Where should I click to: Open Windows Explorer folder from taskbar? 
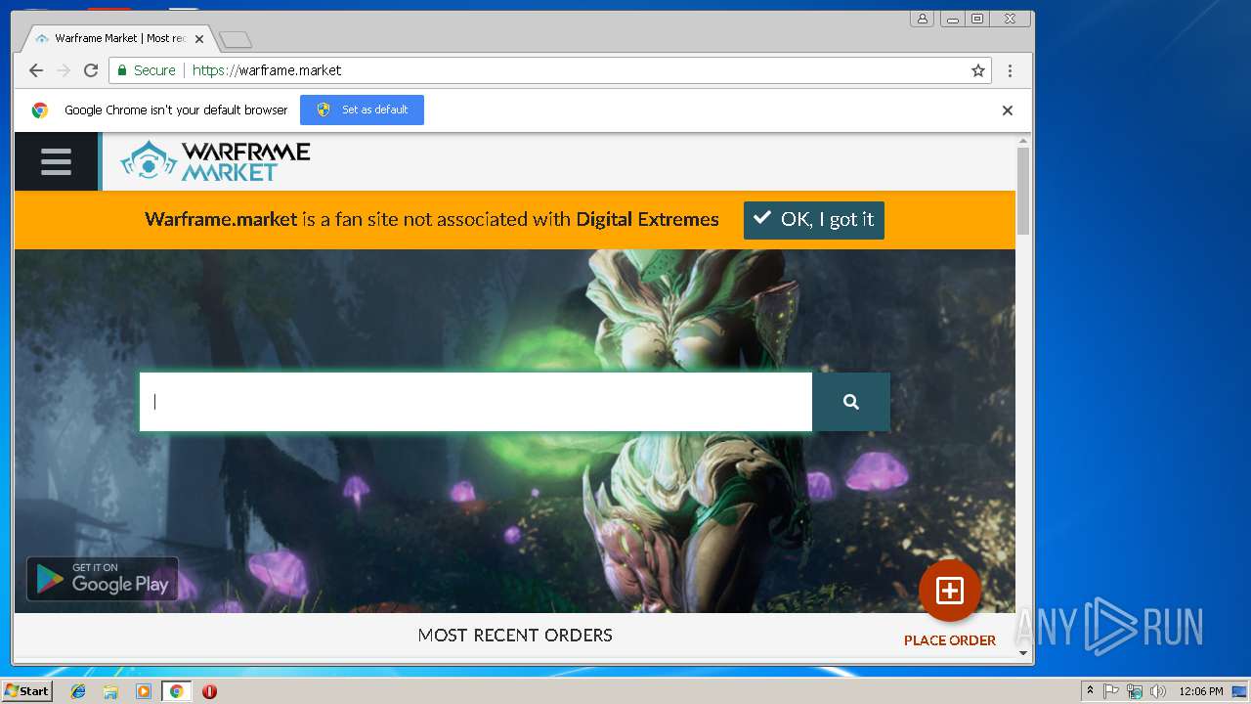click(x=110, y=691)
